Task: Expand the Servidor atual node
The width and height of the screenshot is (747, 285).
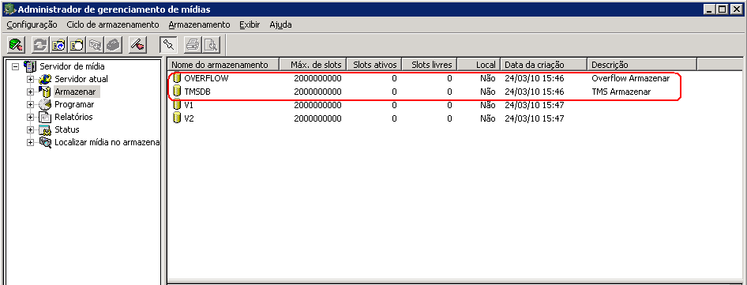Action: coord(31,79)
